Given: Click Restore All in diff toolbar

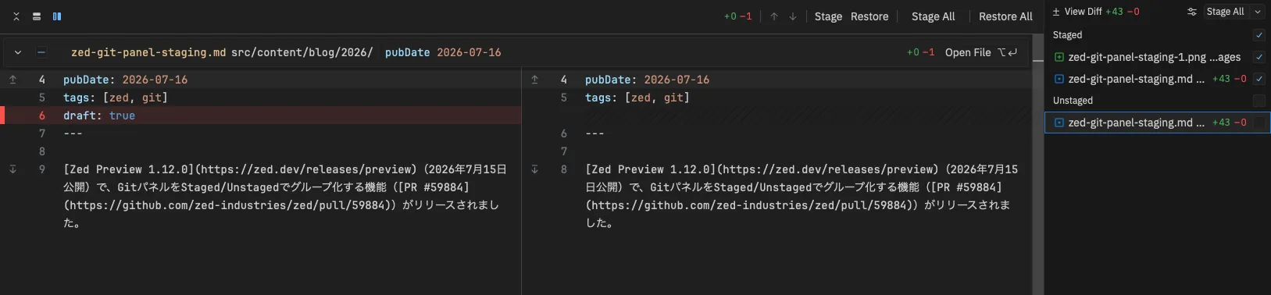Looking at the screenshot, I should click(x=1005, y=16).
